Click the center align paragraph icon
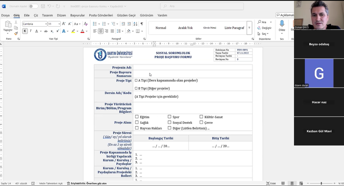 [x=101, y=31]
